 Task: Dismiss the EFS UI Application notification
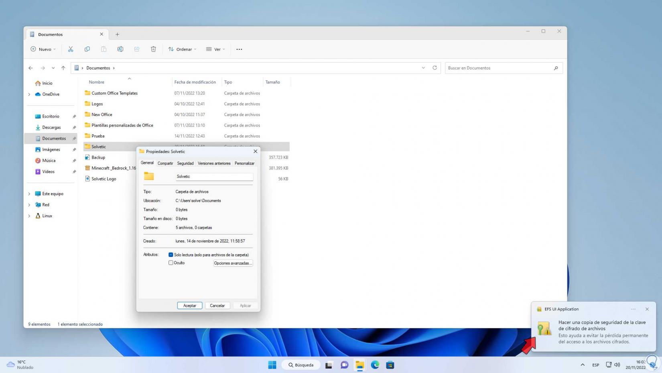647,309
